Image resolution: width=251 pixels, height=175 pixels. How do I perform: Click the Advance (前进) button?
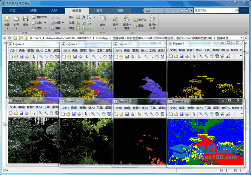click(139, 25)
